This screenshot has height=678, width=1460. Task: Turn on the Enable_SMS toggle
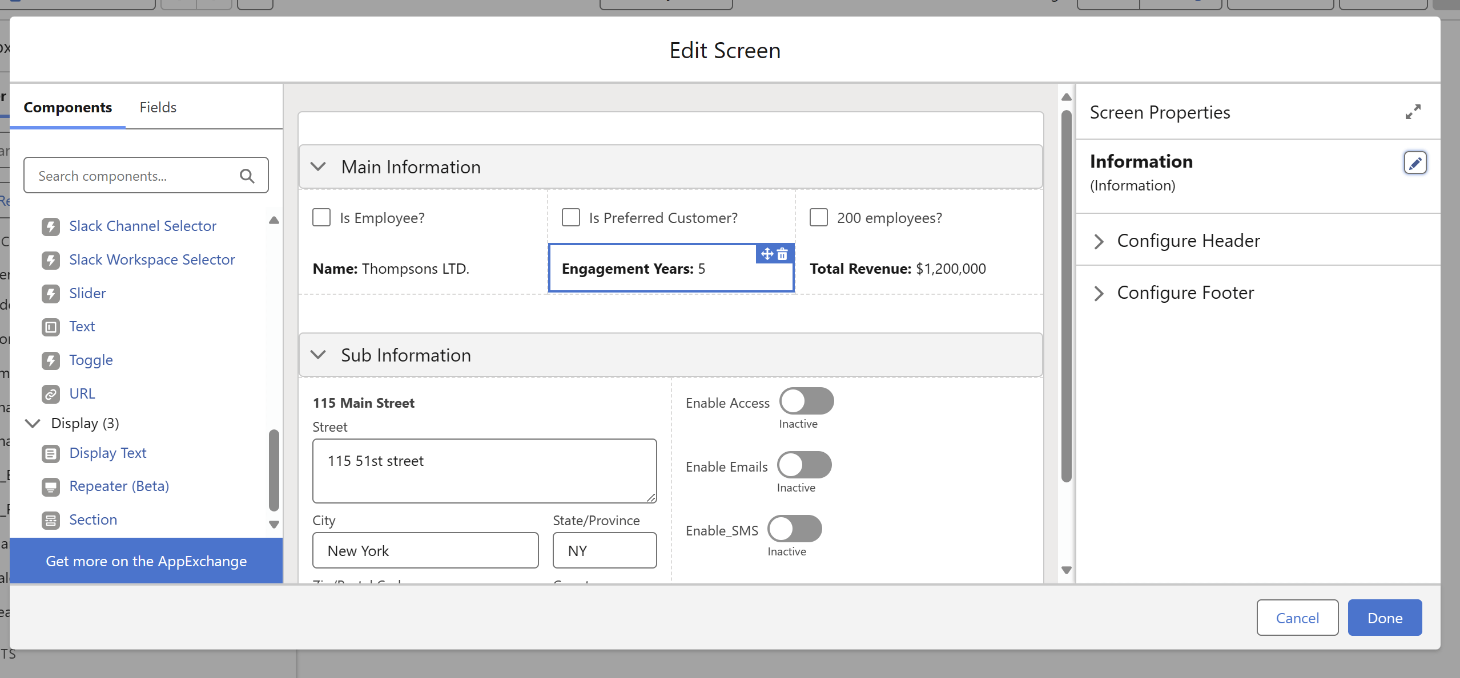[x=795, y=529]
